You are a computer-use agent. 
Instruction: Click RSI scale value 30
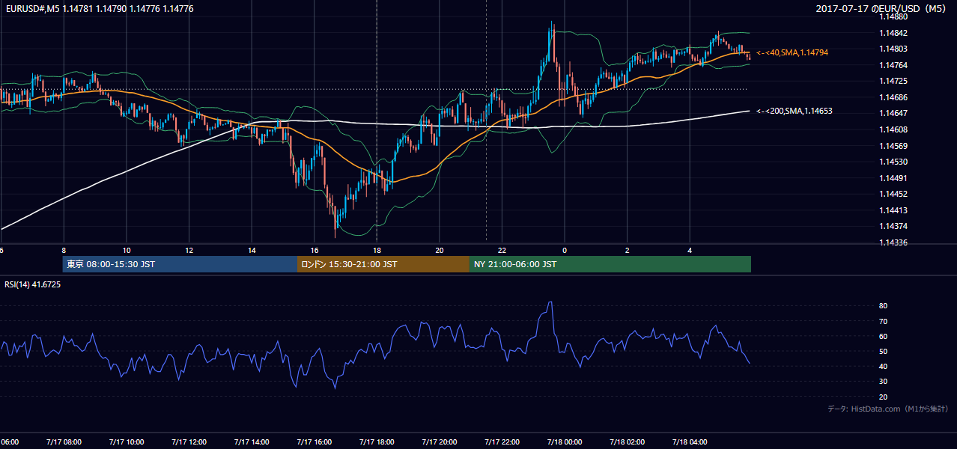[884, 382]
